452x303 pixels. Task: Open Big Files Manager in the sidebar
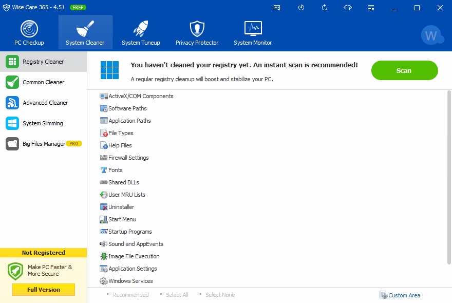pos(43,144)
